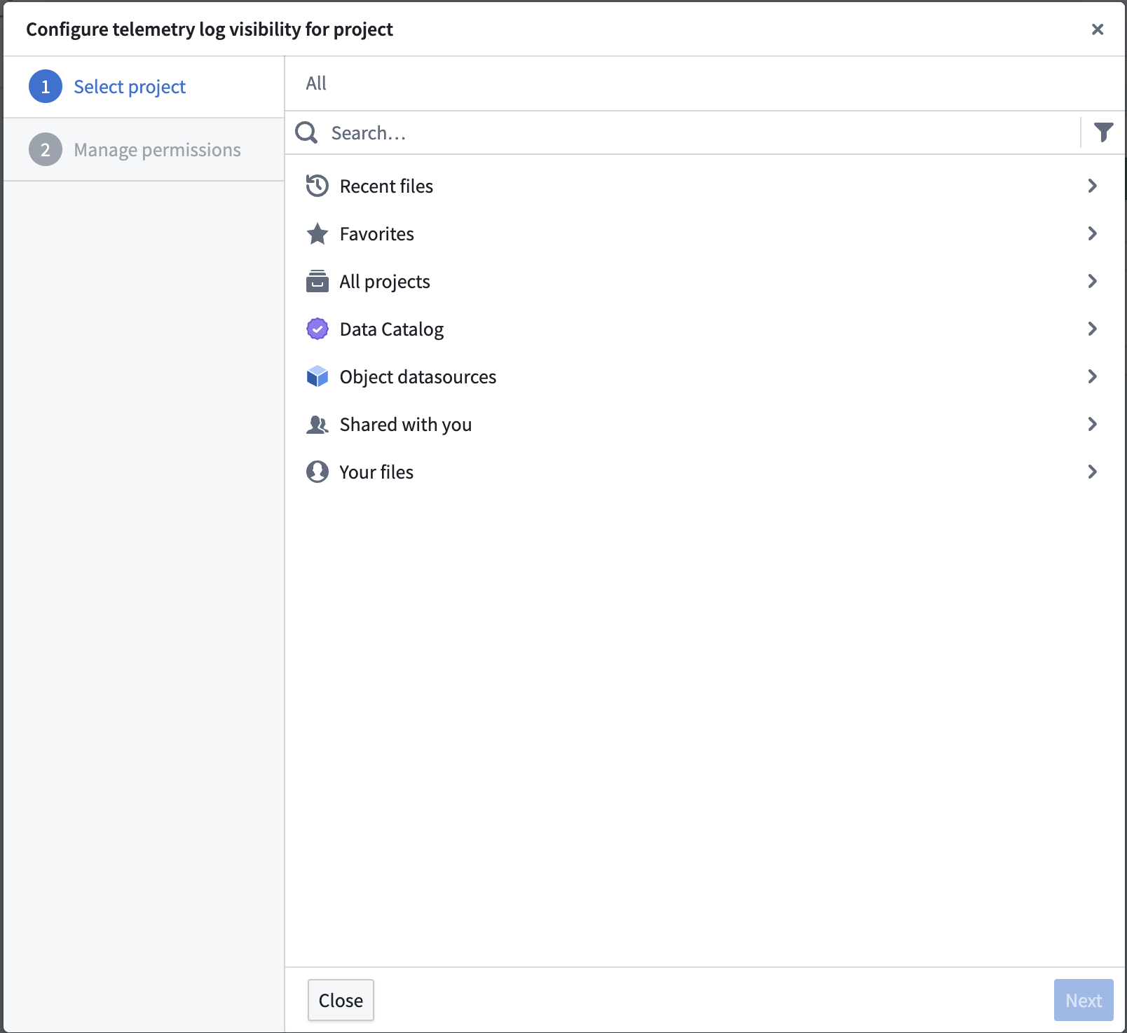Select the All breadcrumb tab
Viewport: 1127px width, 1033px height.
[315, 83]
